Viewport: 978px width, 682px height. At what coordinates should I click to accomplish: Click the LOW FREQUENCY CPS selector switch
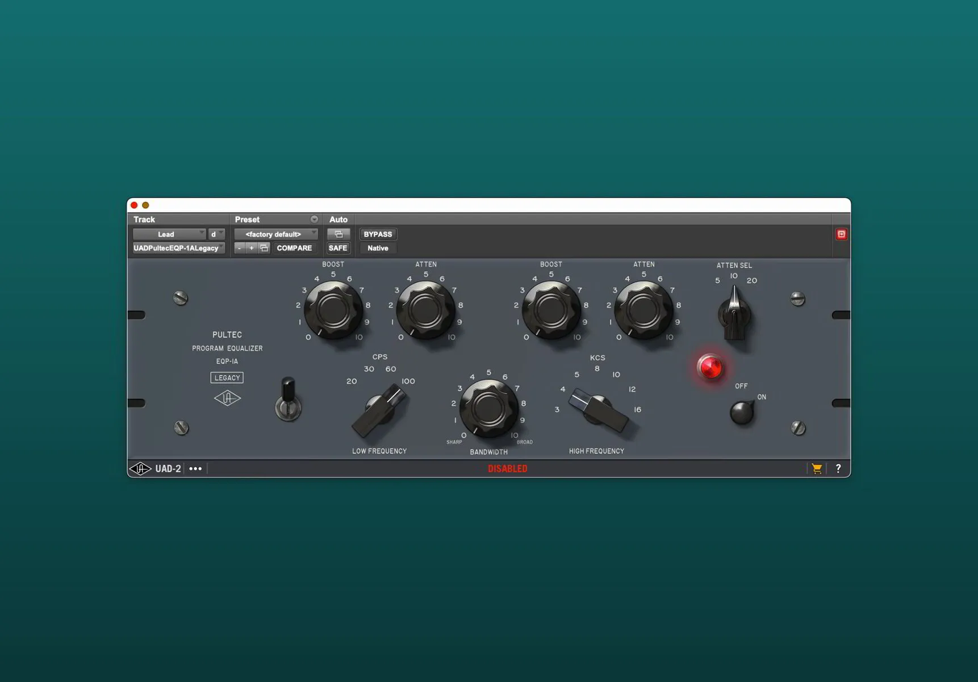click(381, 410)
